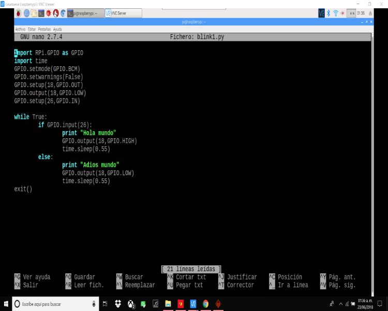Expand hidden Windows system tray icons
The width and height of the screenshot is (388, 311).
point(341,304)
